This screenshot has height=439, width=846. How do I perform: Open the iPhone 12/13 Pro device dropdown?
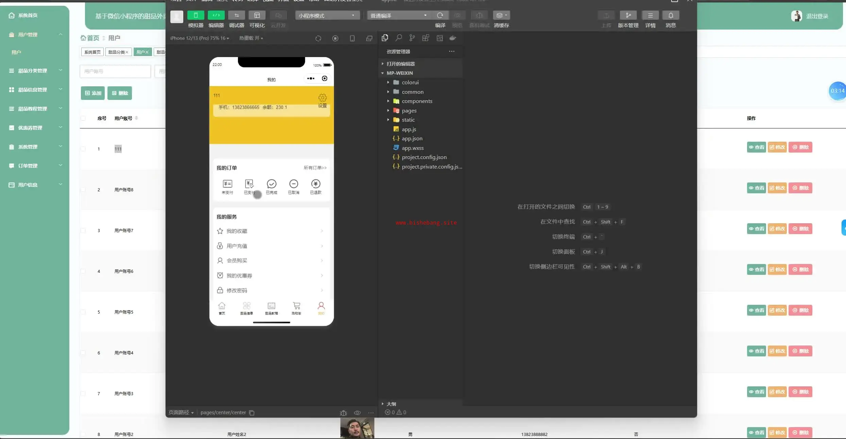pos(200,38)
